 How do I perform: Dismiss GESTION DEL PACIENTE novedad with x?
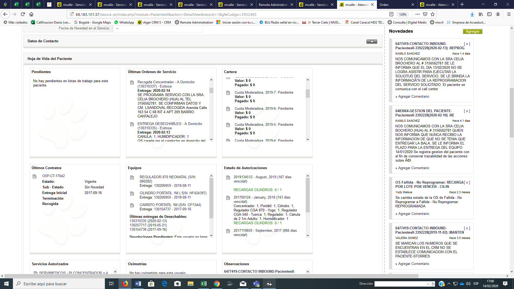[x=467, y=111]
